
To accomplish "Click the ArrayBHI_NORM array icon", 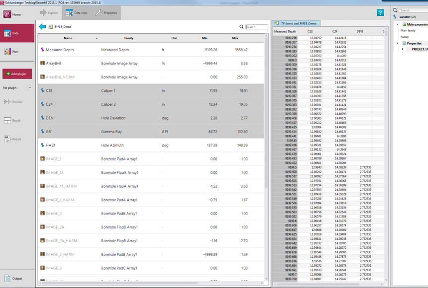I will 42,77.
